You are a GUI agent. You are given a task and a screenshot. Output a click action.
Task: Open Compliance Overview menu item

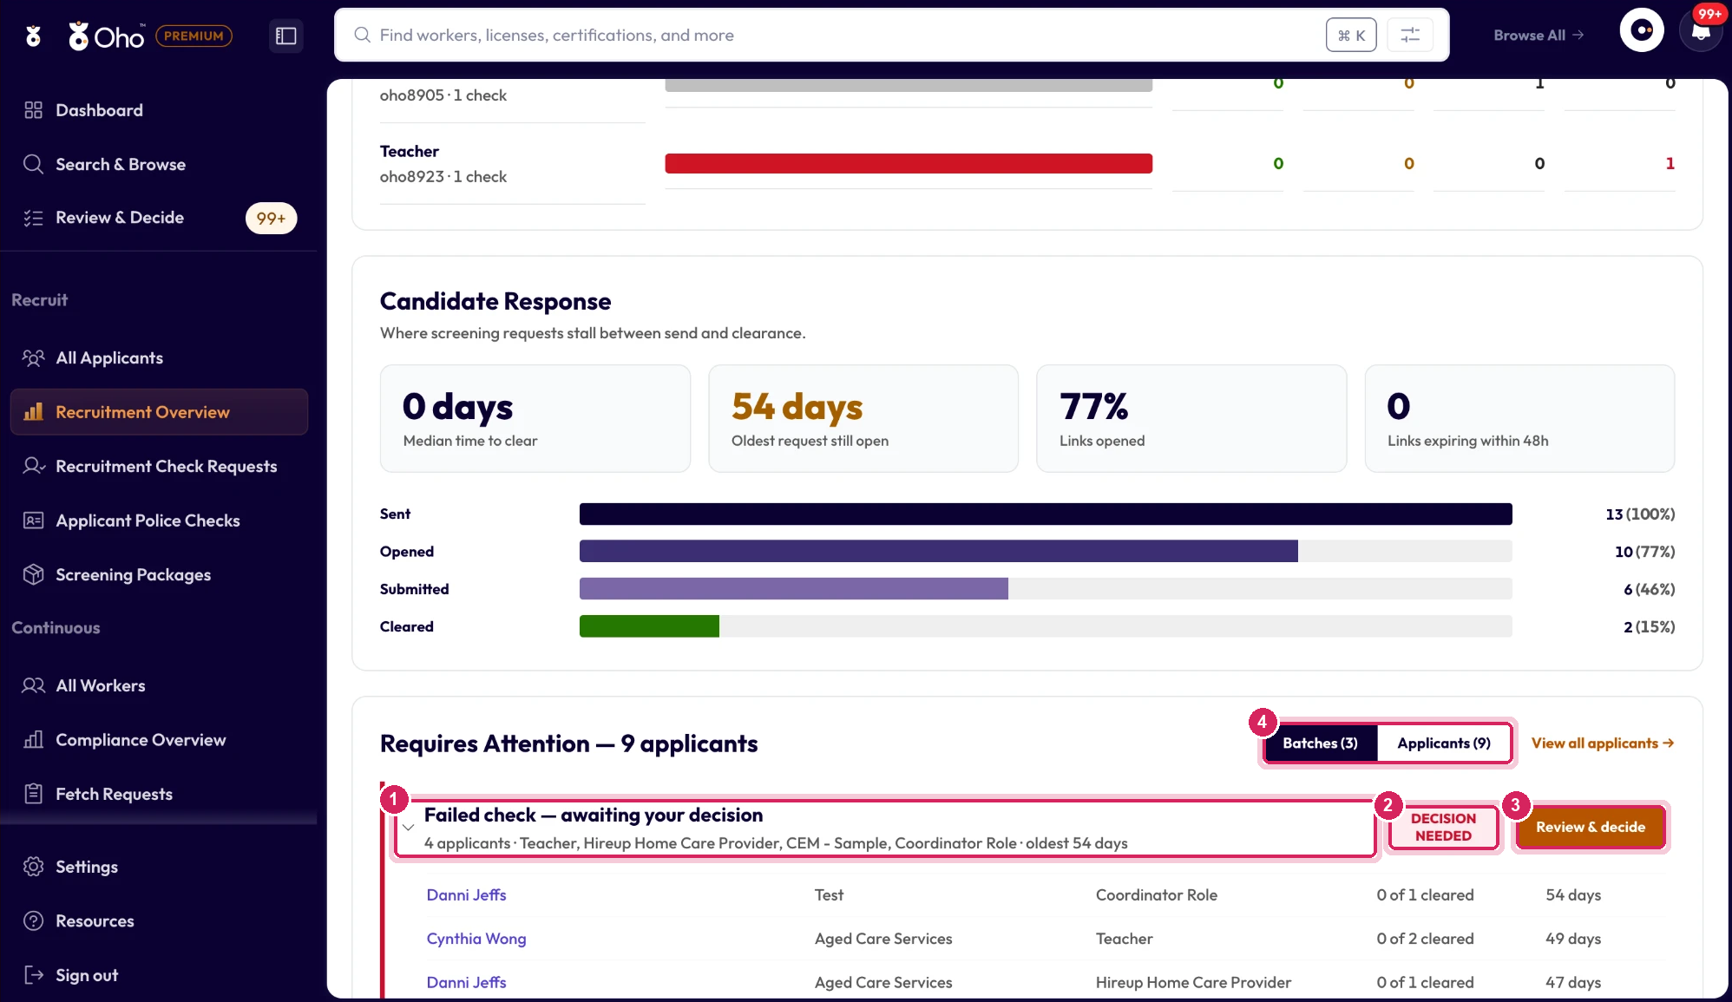coord(159,740)
